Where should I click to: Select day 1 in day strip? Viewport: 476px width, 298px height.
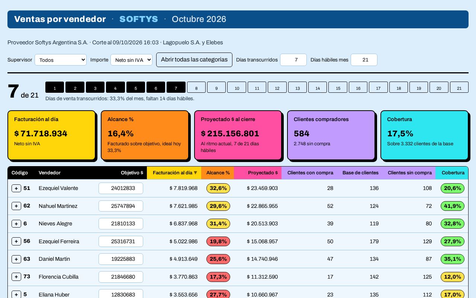click(55, 87)
